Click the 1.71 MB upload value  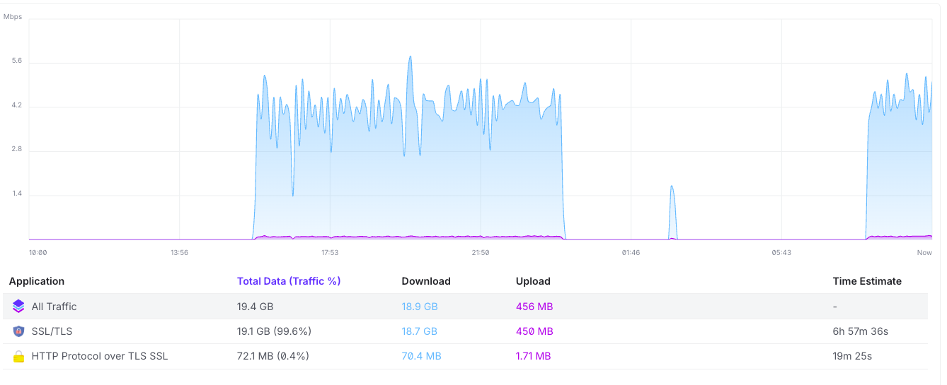(x=534, y=356)
